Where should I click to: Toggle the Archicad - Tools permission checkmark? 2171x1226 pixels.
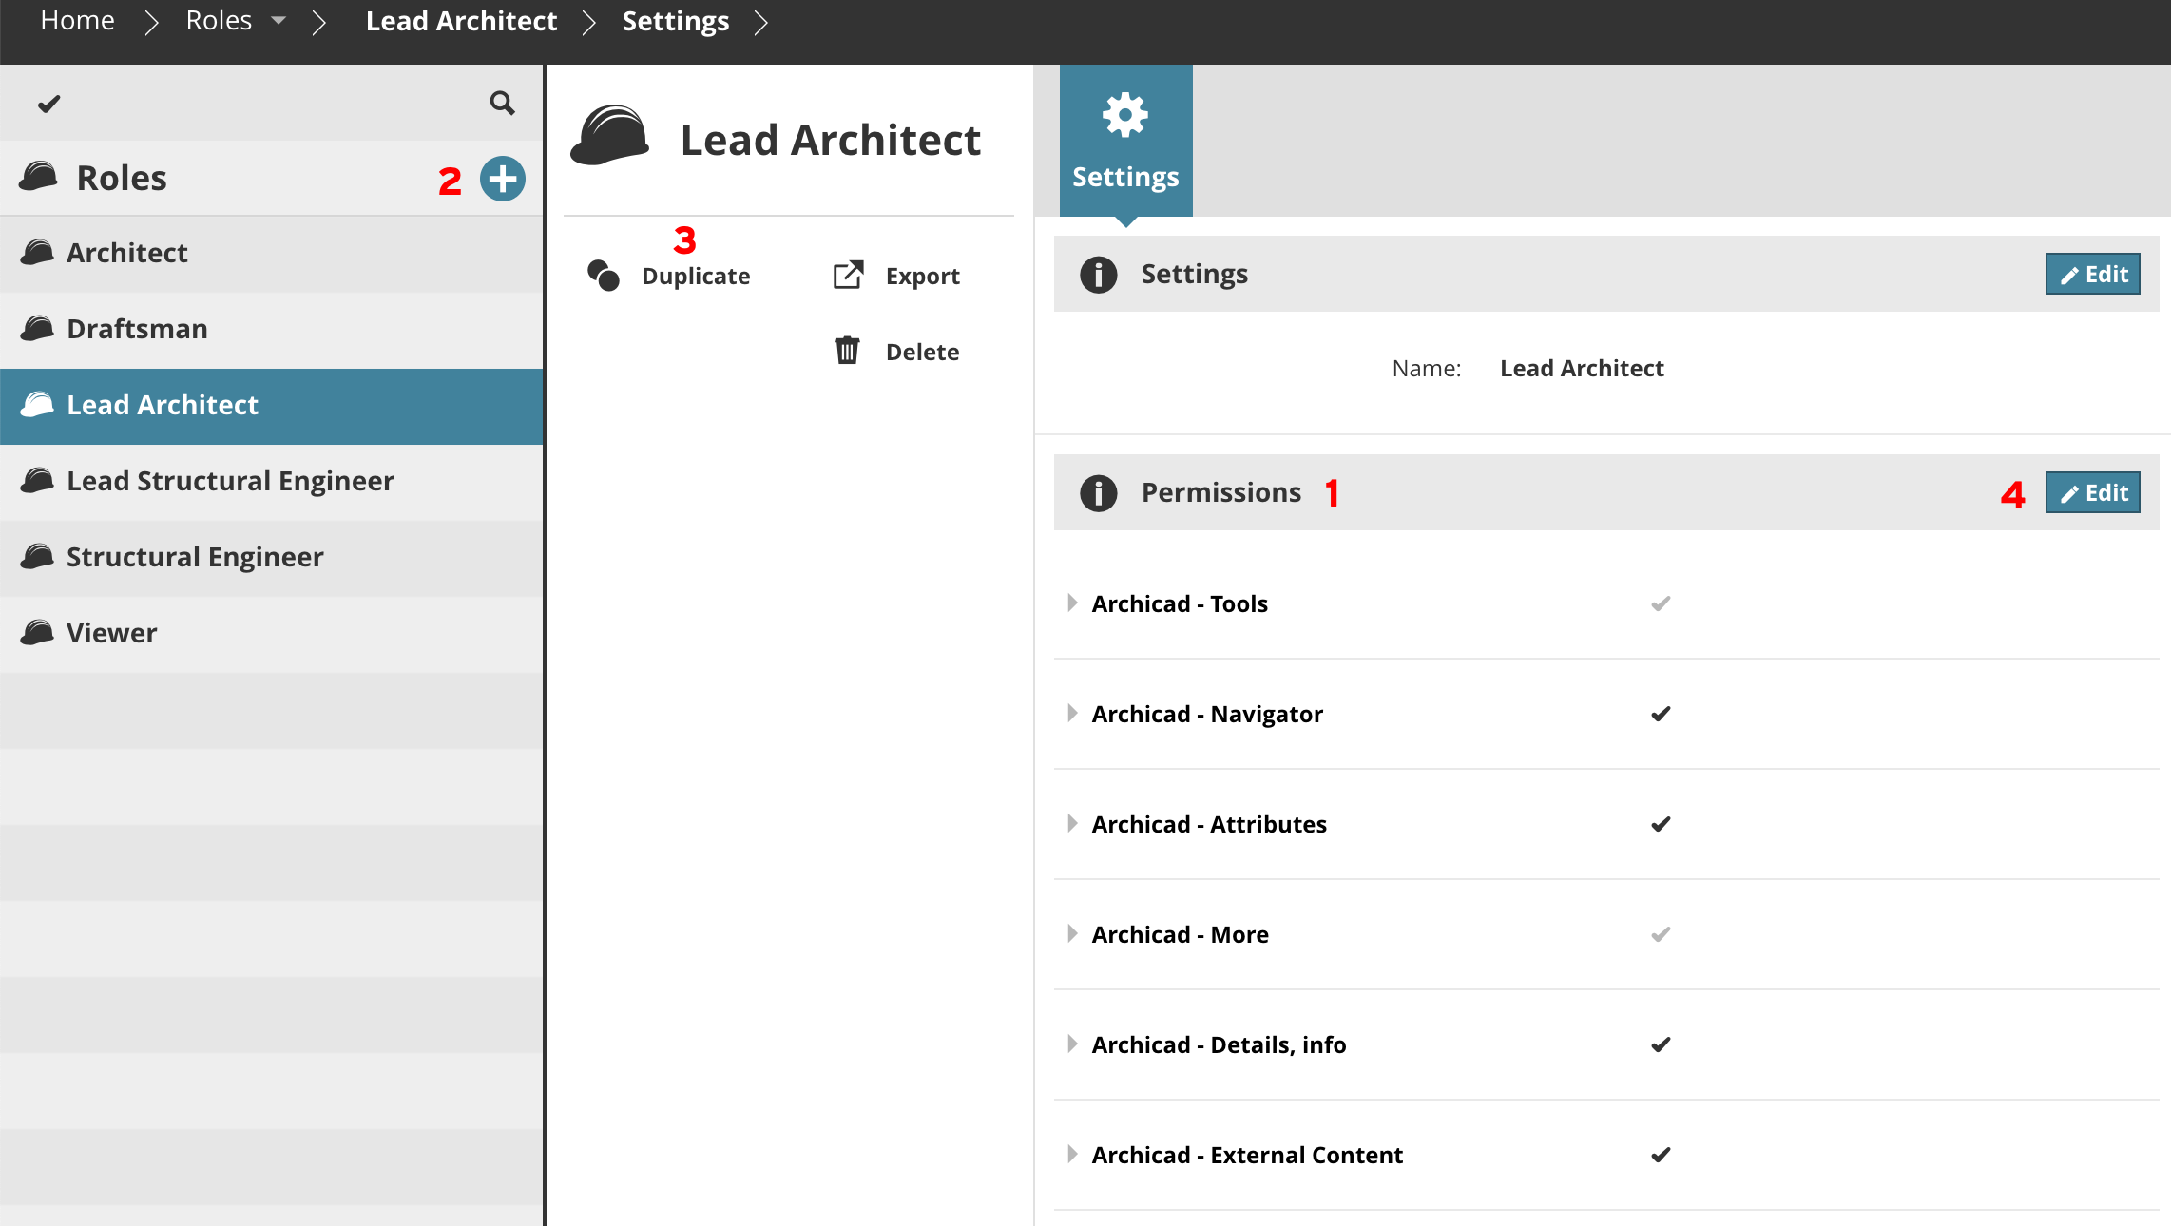tap(1661, 603)
